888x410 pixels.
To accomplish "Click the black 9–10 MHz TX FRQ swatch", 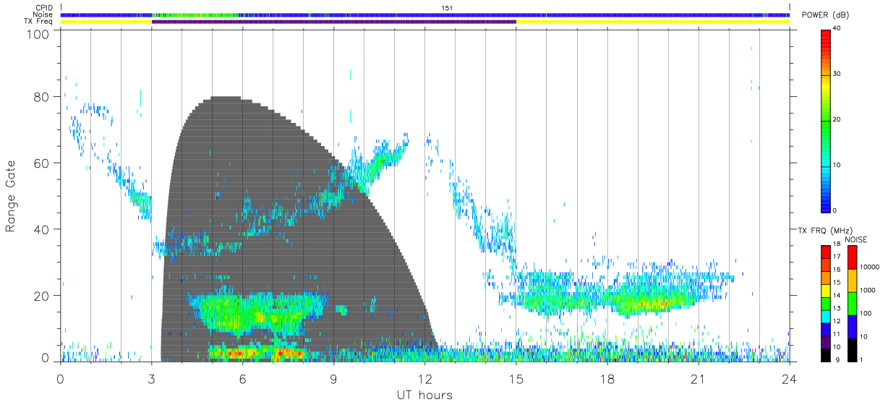I will coord(825,354).
